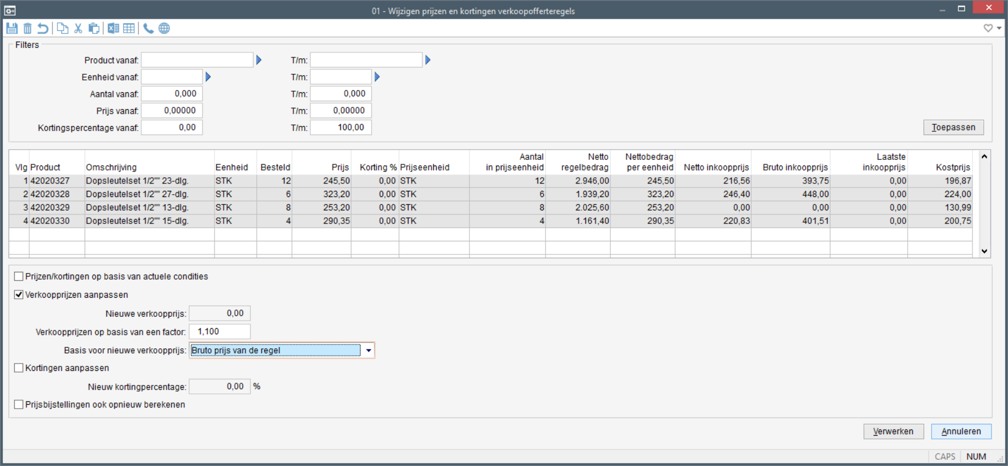Click the Cut scissors icon
Viewport: 1008px width, 466px height.
[78, 28]
